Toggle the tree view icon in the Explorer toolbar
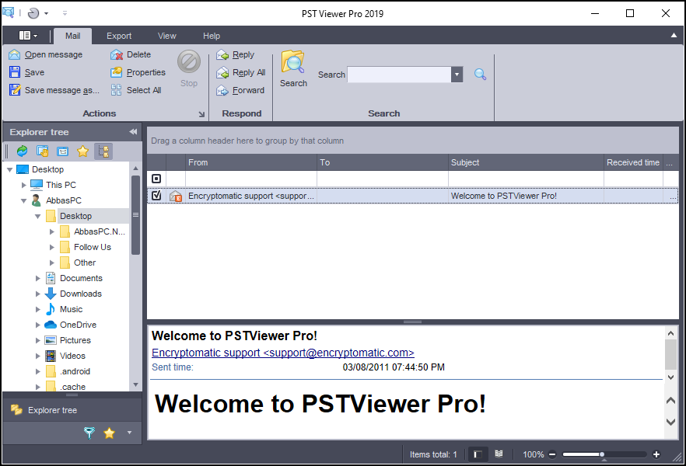This screenshot has height=466, width=686. click(x=103, y=151)
